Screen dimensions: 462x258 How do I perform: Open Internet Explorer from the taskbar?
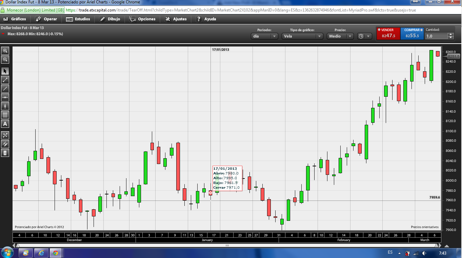(x=41, y=253)
